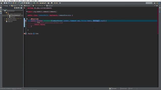
Task: Select the CustomCommand project
Action: (10, 11)
